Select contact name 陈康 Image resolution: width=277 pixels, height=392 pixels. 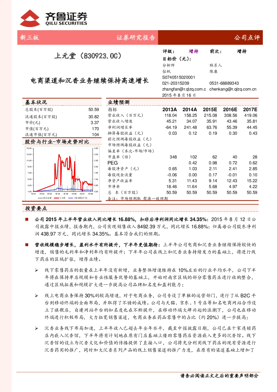(213, 71)
